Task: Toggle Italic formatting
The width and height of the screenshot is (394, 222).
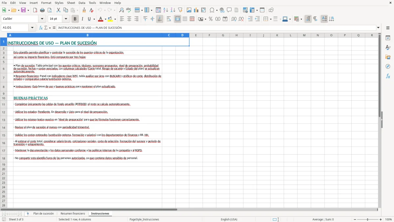Action: [82, 19]
